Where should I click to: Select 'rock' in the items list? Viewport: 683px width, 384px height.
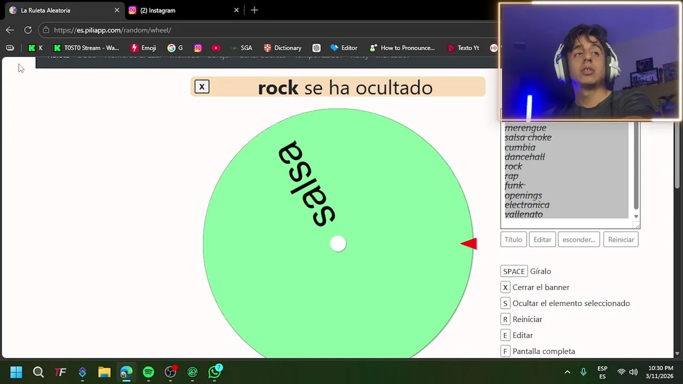513,166
